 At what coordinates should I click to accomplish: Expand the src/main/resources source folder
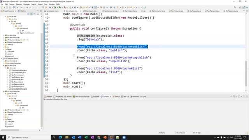click(x=4, y=63)
